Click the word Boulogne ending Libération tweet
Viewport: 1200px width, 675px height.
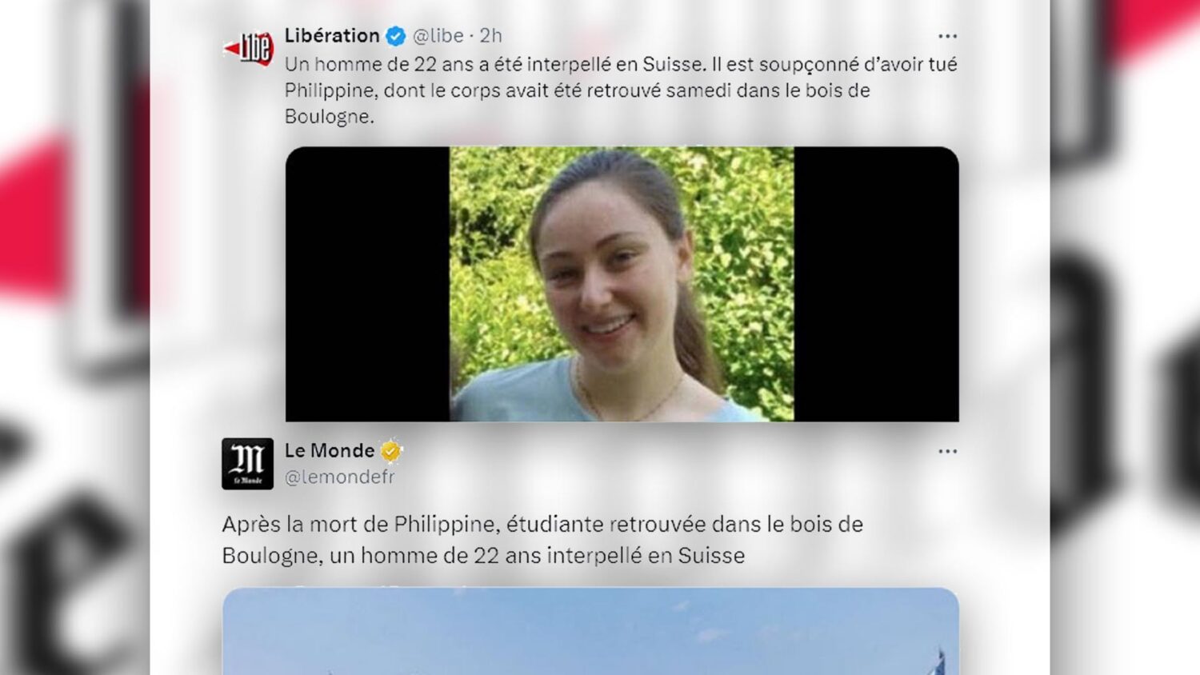point(327,117)
